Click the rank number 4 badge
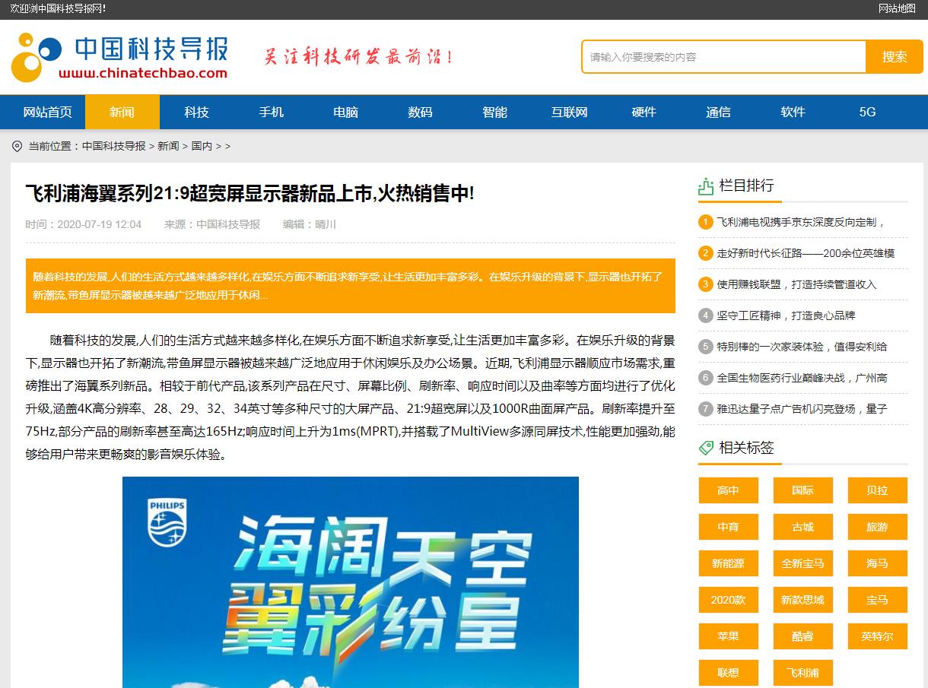The height and width of the screenshot is (688, 928). click(706, 315)
